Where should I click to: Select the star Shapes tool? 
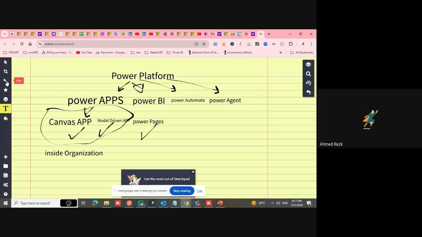(6, 90)
